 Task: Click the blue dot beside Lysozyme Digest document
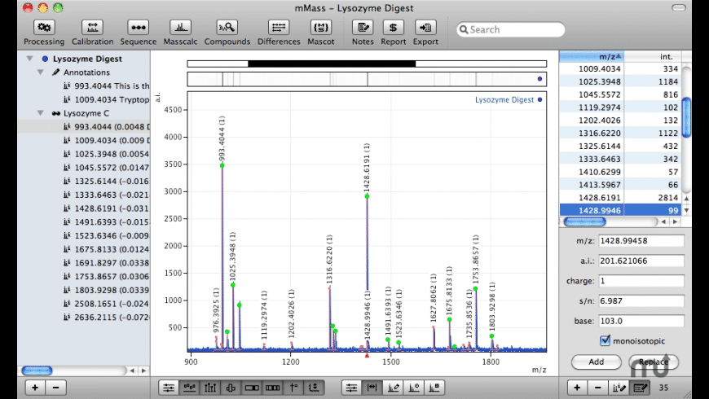pyautogui.click(x=45, y=59)
